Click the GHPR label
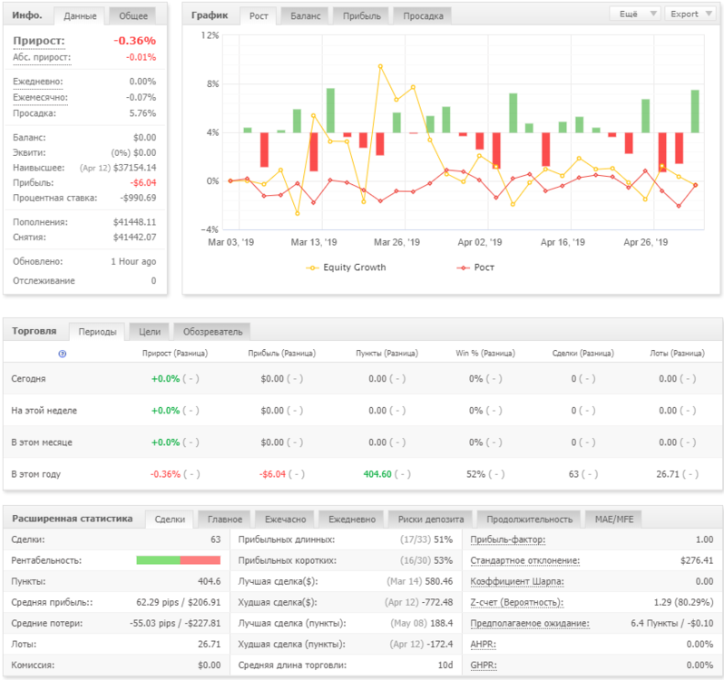The width and height of the screenshot is (724, 680). pos(484,665)
